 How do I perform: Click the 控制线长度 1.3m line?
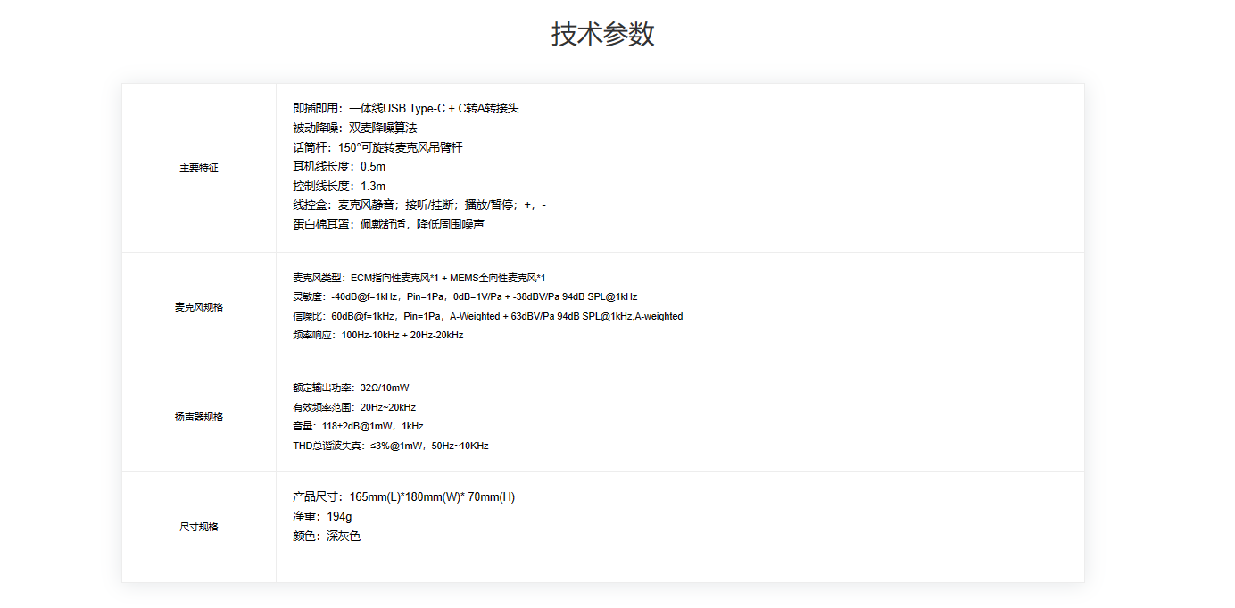tap(339, 186)
